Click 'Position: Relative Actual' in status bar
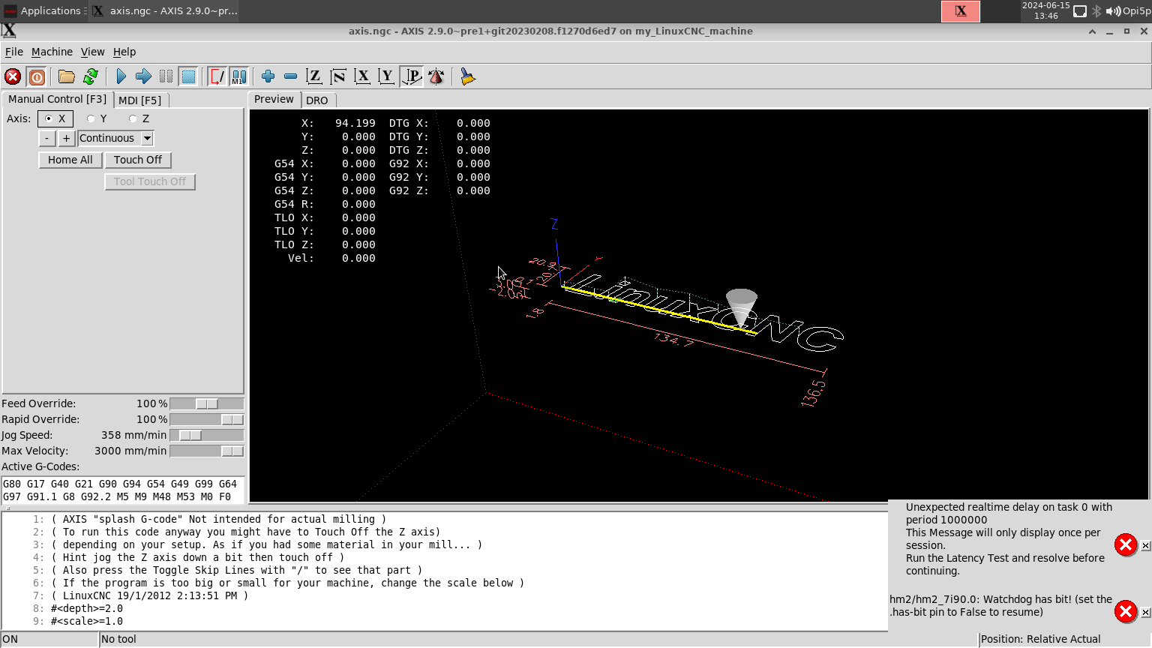 tap(1041, 639)
